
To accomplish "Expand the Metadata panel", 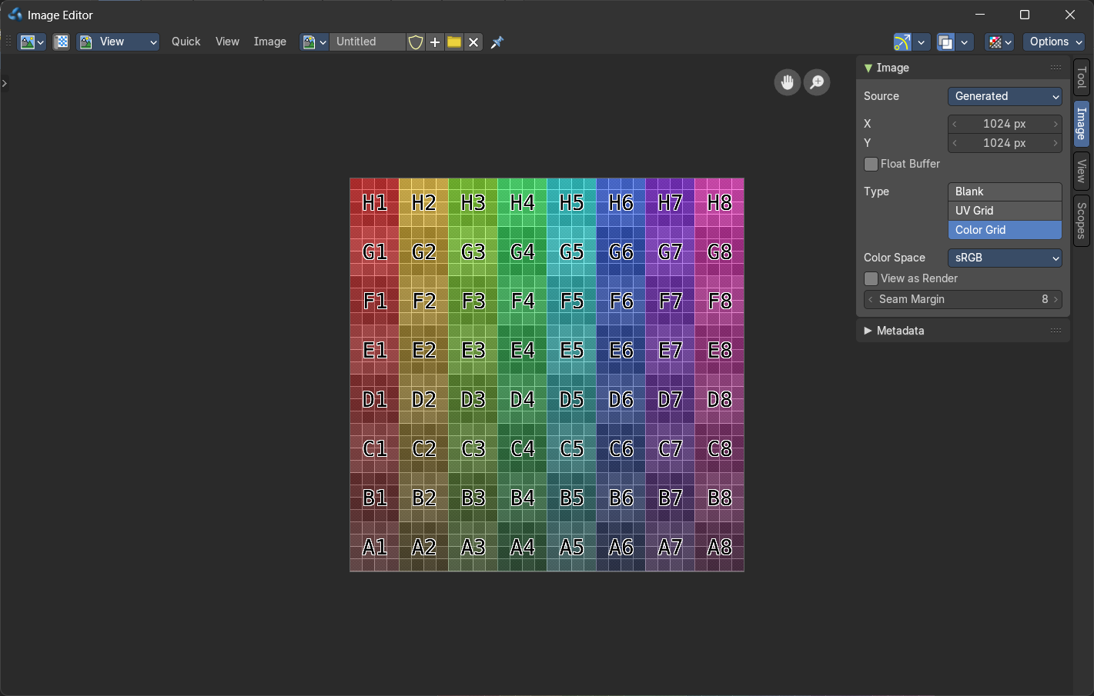I will tap(868, 331).
